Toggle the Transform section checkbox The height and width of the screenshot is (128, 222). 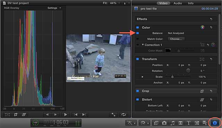pos(137,59)
